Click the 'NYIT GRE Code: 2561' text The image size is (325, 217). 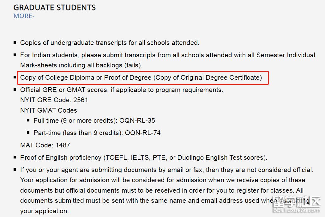pos(54,100)
